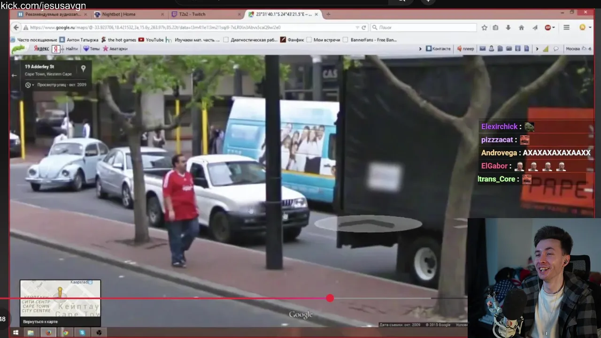Open the bookmarks list clipboard icon
Screen dimensions: 601x338
pyautogui.click(x=495, y=28)
